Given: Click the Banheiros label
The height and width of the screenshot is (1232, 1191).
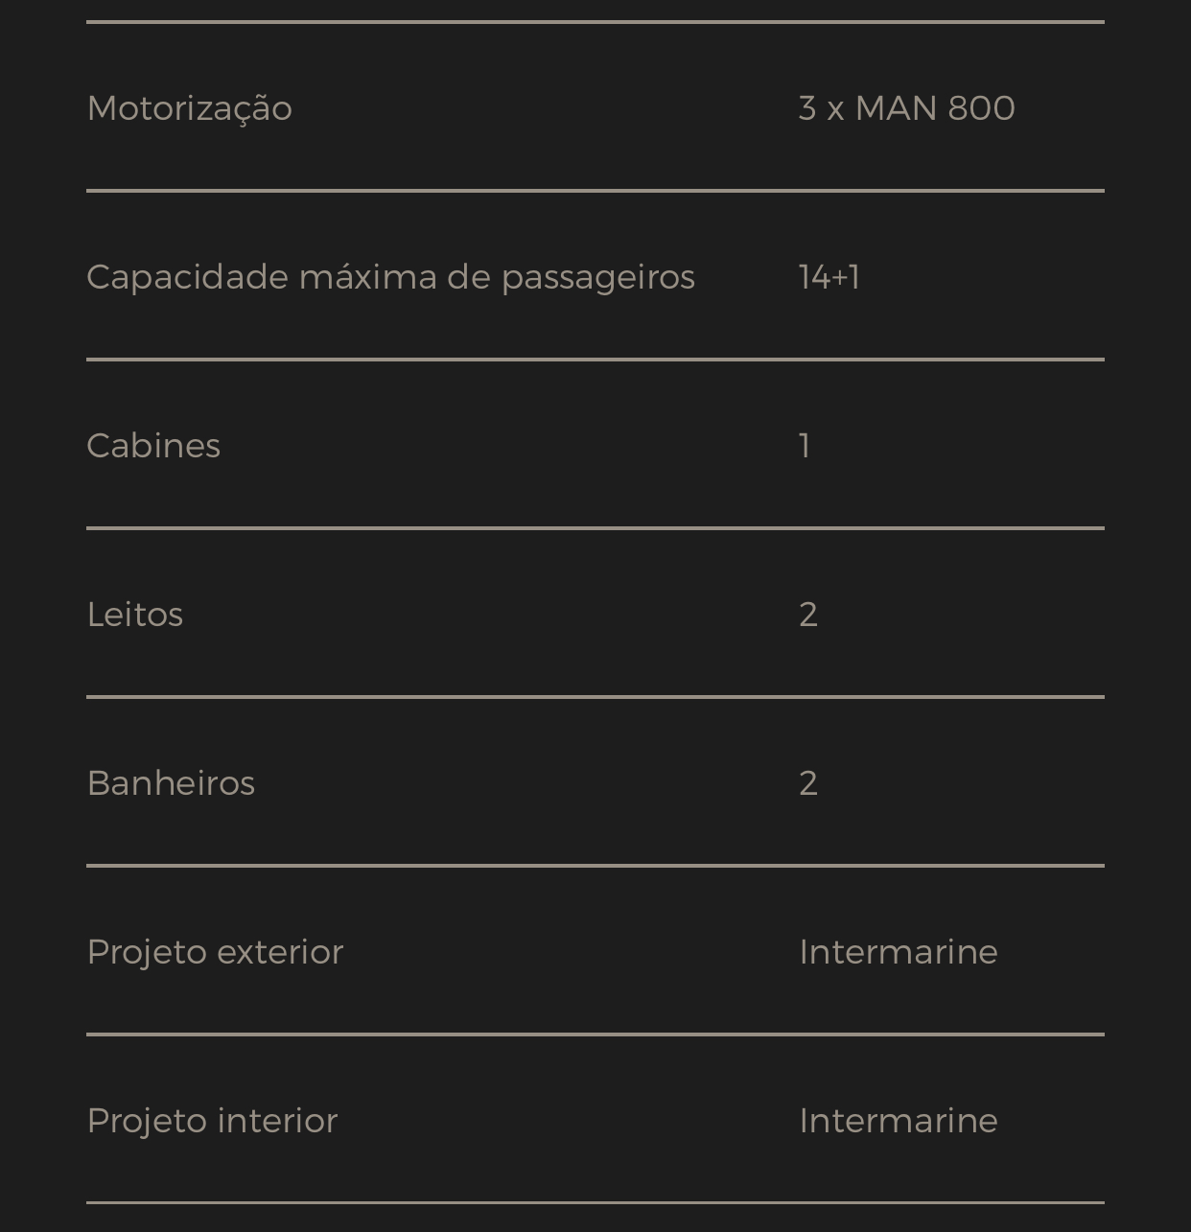Looking at the screenshot, I should click(171, 783).
